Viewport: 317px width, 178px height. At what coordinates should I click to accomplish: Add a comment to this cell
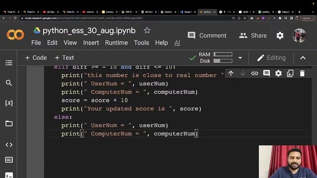266,74
